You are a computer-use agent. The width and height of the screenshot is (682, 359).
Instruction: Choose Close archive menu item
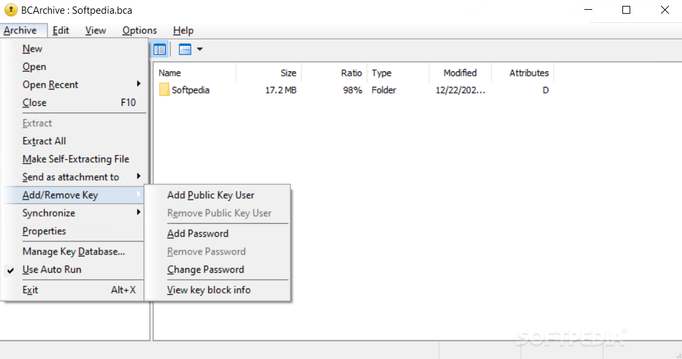click(x=73, y=103)
